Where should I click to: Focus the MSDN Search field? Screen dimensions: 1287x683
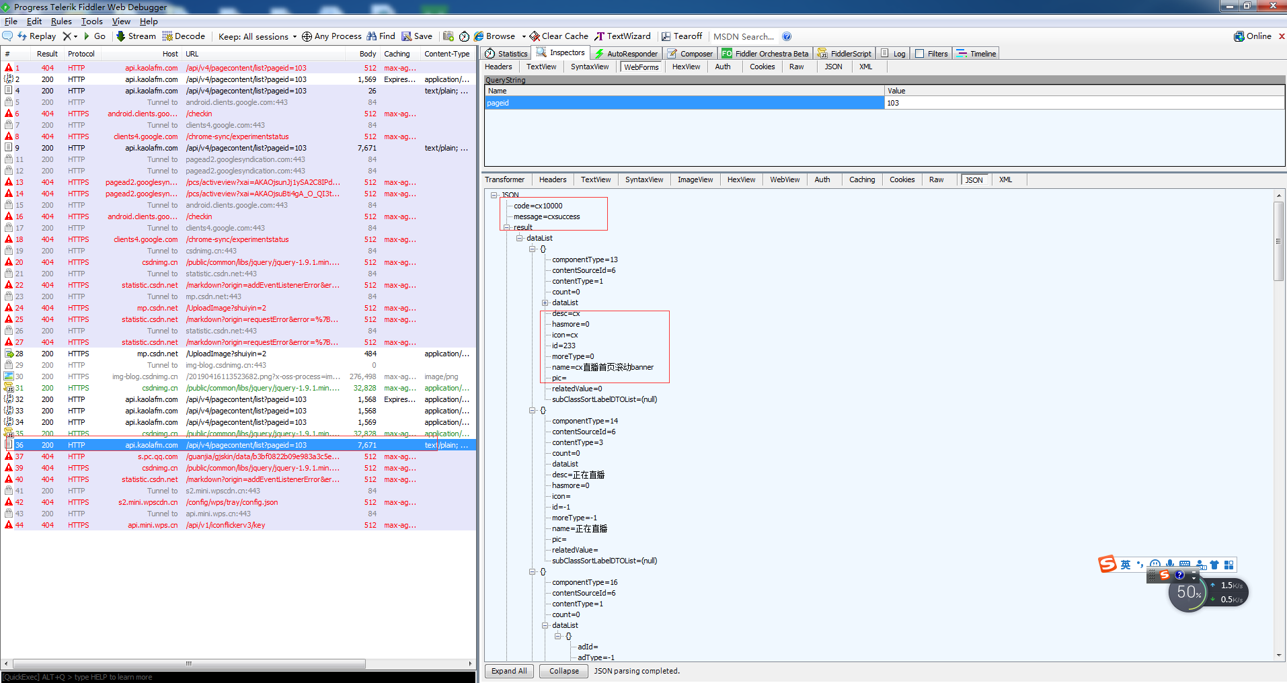[744, 36]
